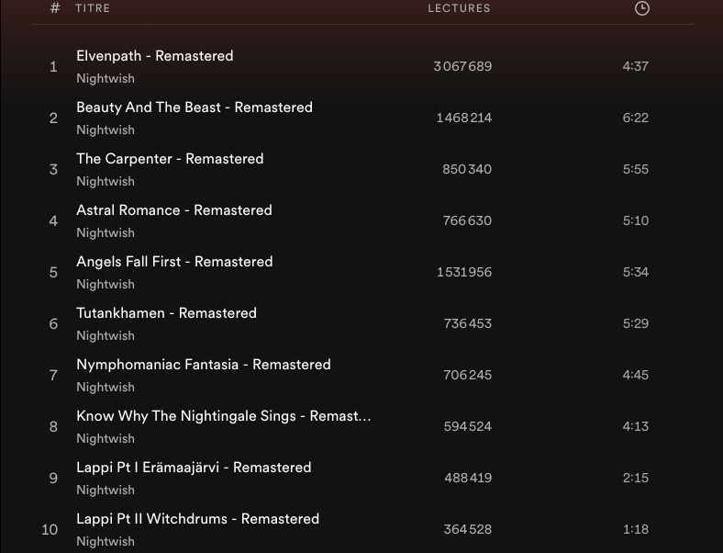The width and height of the screenshot is (723, 553).
Task: Click play count 3 067 689
Action: click(462, 67)
